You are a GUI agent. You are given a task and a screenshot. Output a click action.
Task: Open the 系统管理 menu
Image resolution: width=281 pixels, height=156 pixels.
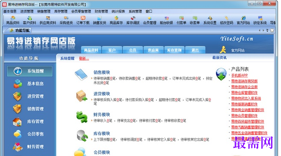pos(135,11)
